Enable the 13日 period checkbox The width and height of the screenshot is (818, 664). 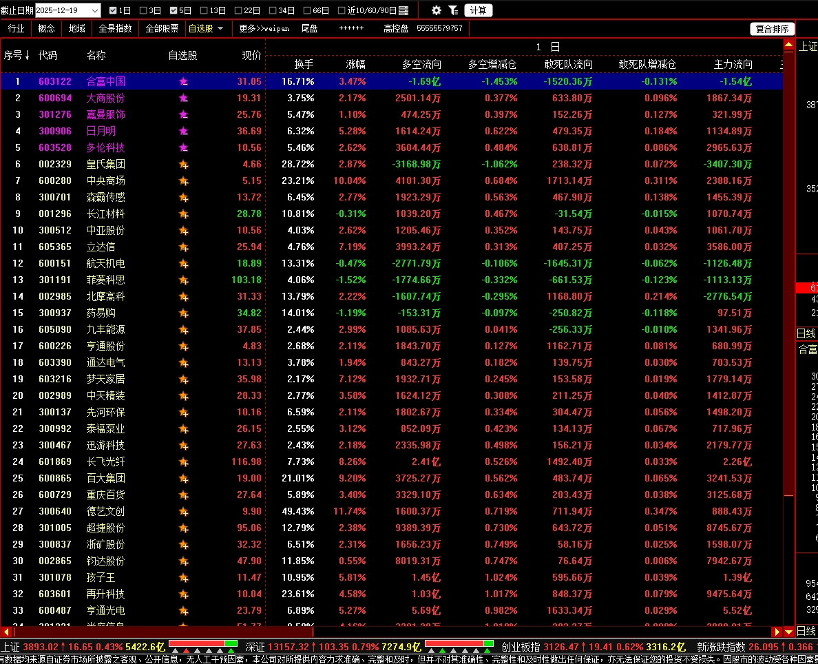pos(204,10)
